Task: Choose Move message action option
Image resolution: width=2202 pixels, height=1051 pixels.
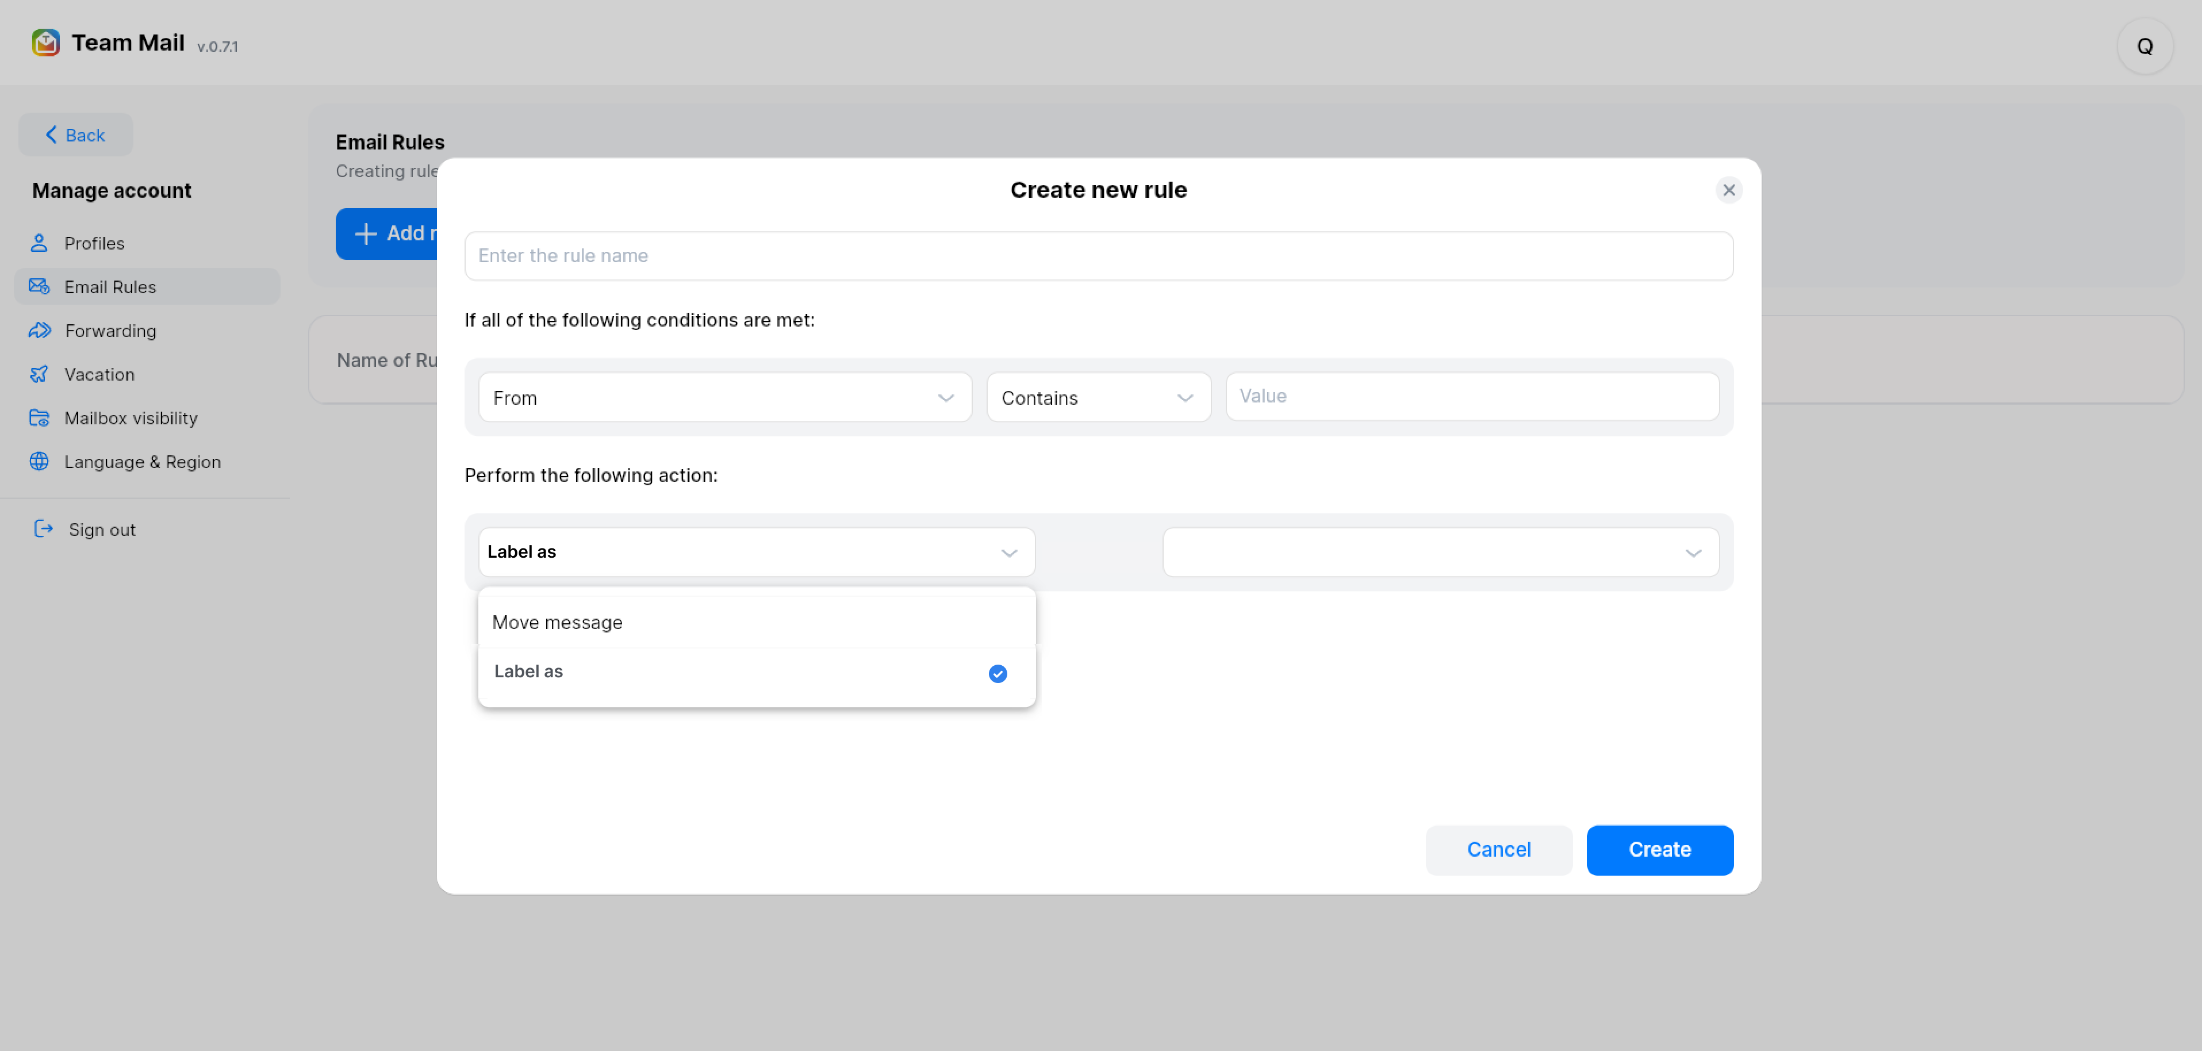Action: pos(757,623)
